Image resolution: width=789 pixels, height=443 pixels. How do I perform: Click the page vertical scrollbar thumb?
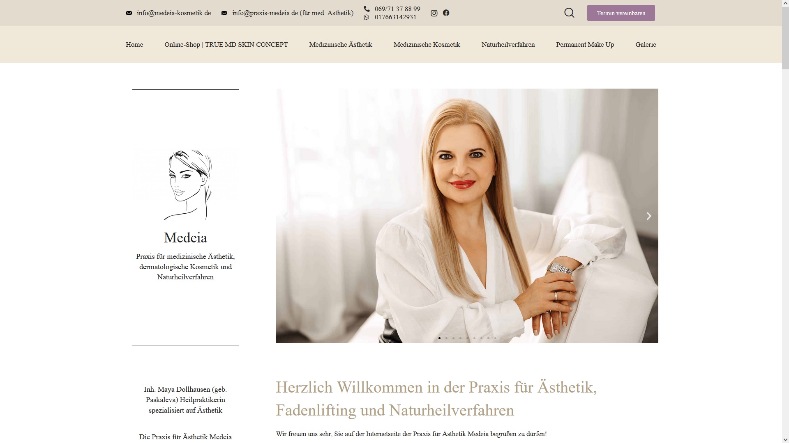click(x=785, y=38)
